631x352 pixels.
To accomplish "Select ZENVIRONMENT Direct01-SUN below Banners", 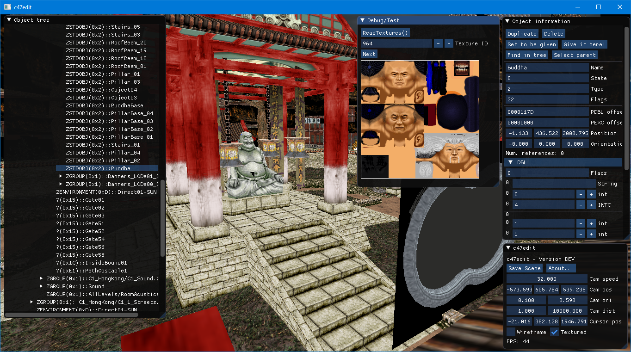I will (106, 192).
